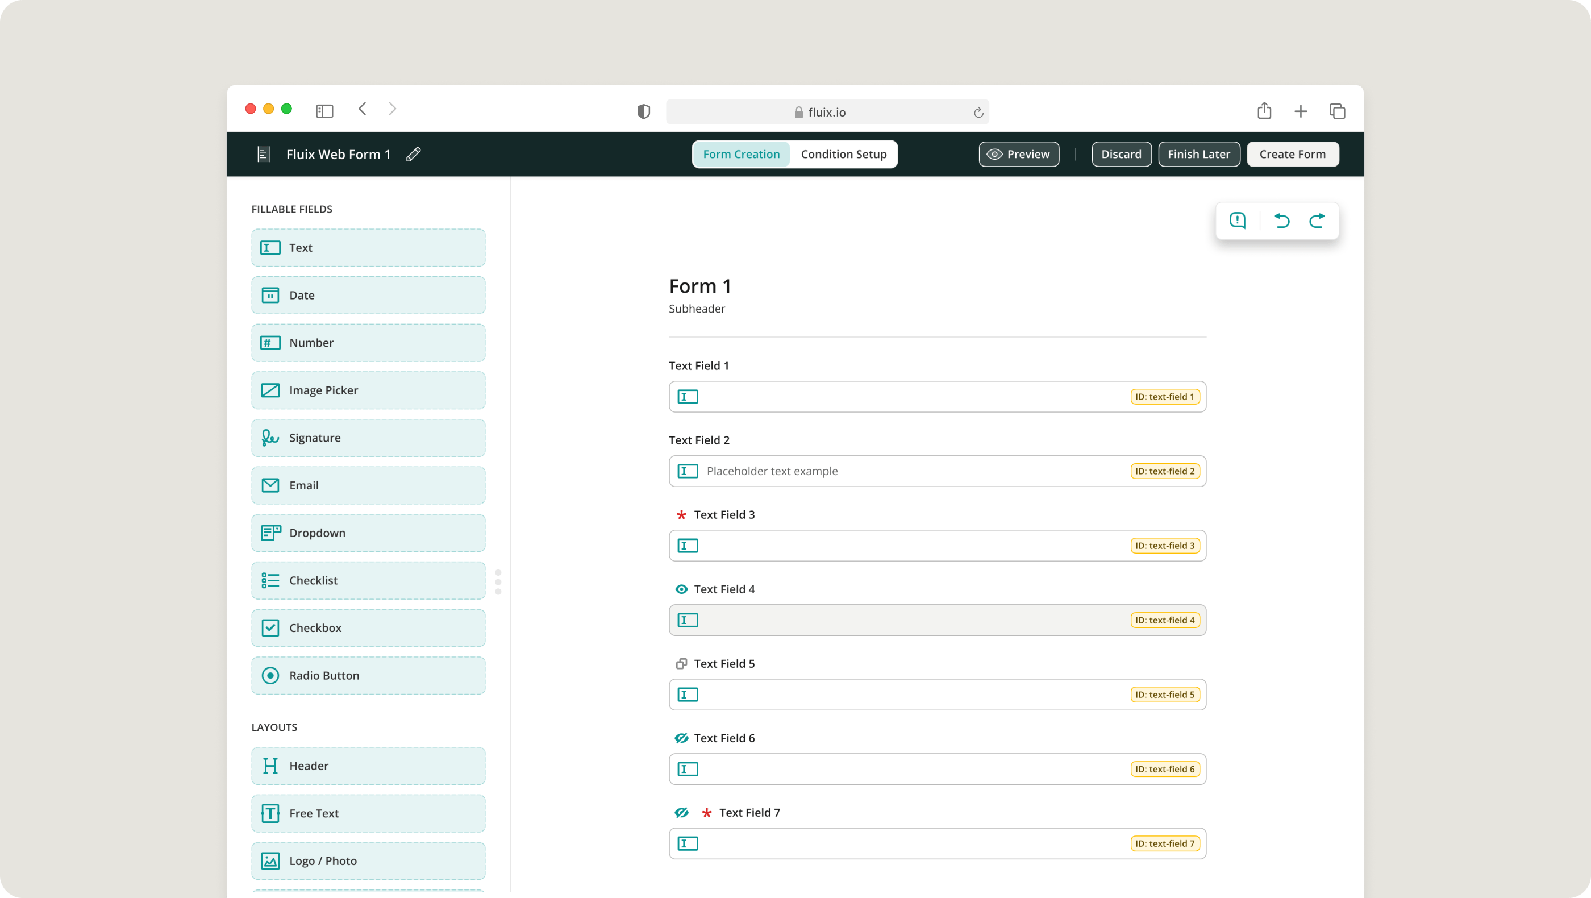The image size is (1591, 898).
Task: Click the sidebar resize handle dots
Action: [498, 582]
